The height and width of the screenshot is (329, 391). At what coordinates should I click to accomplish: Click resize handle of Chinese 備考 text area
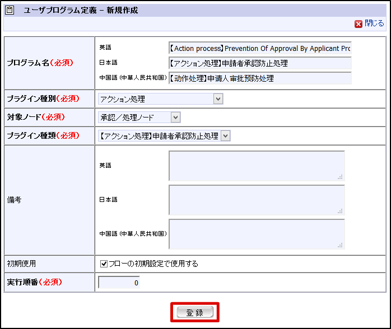point(340,245)
